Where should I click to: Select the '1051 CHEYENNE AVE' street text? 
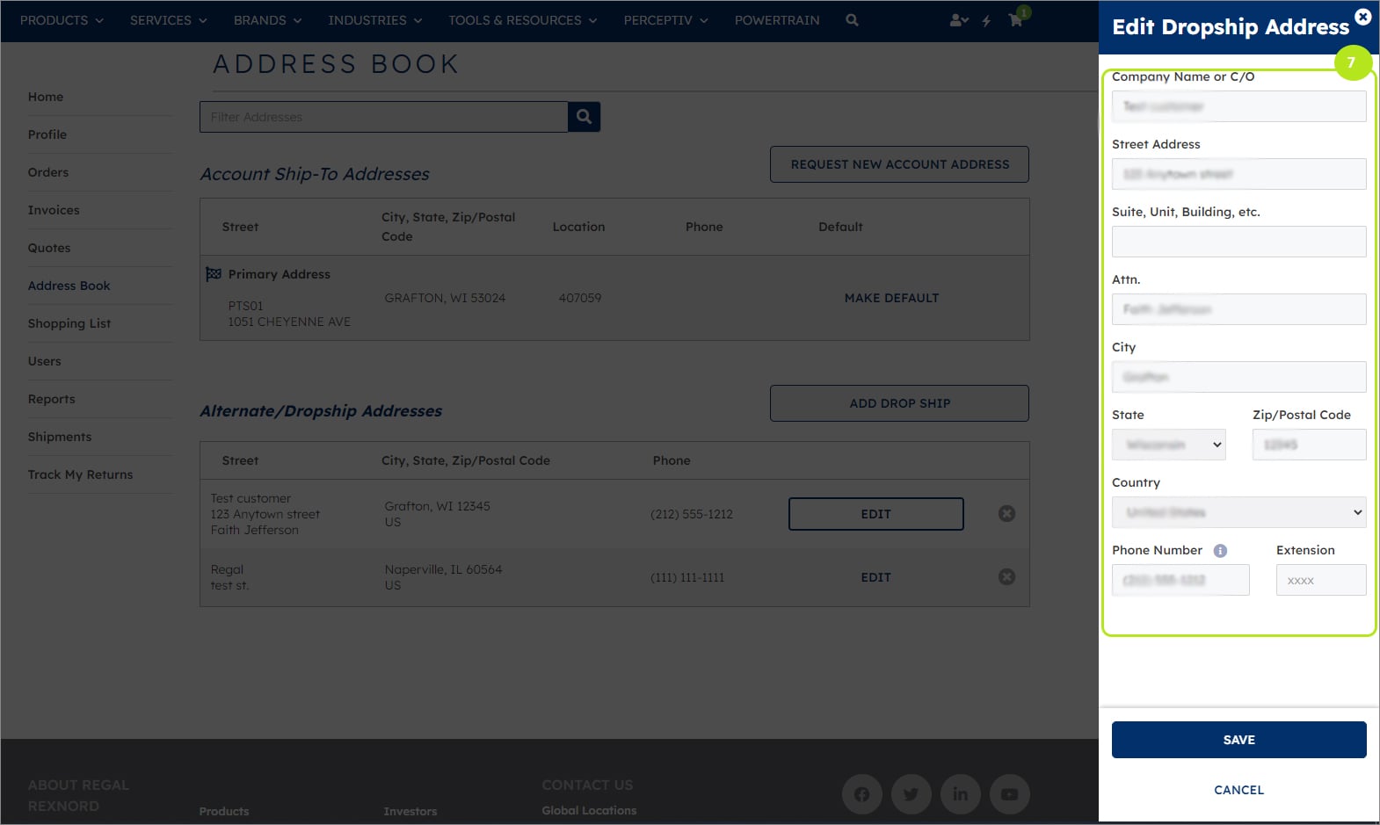[x=289, y=322]
